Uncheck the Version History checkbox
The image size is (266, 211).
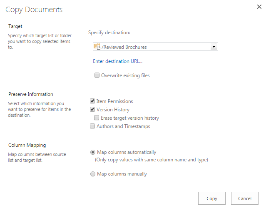point(92,109)
